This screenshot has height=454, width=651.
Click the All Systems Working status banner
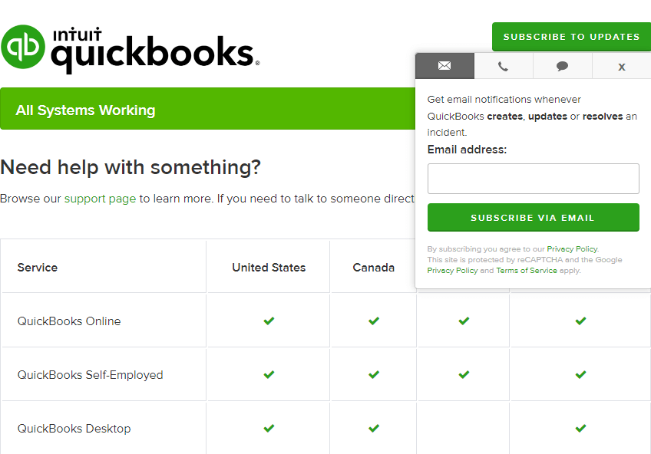click(207, 110)
